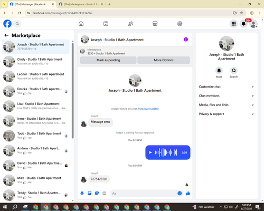Open the Windows notification center icon

(x=258, y=207)
